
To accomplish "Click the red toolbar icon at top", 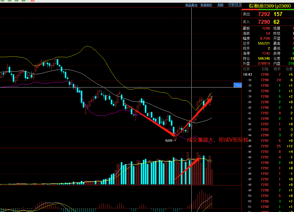I will (32, 1).
